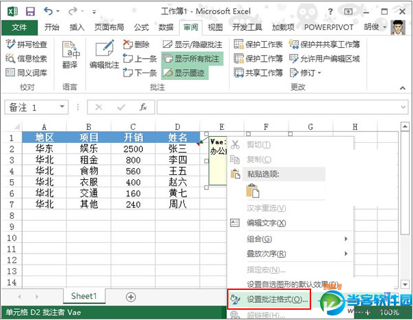
Task: Switch to the 页面布局 tab
Action: [x=109, y=27]
